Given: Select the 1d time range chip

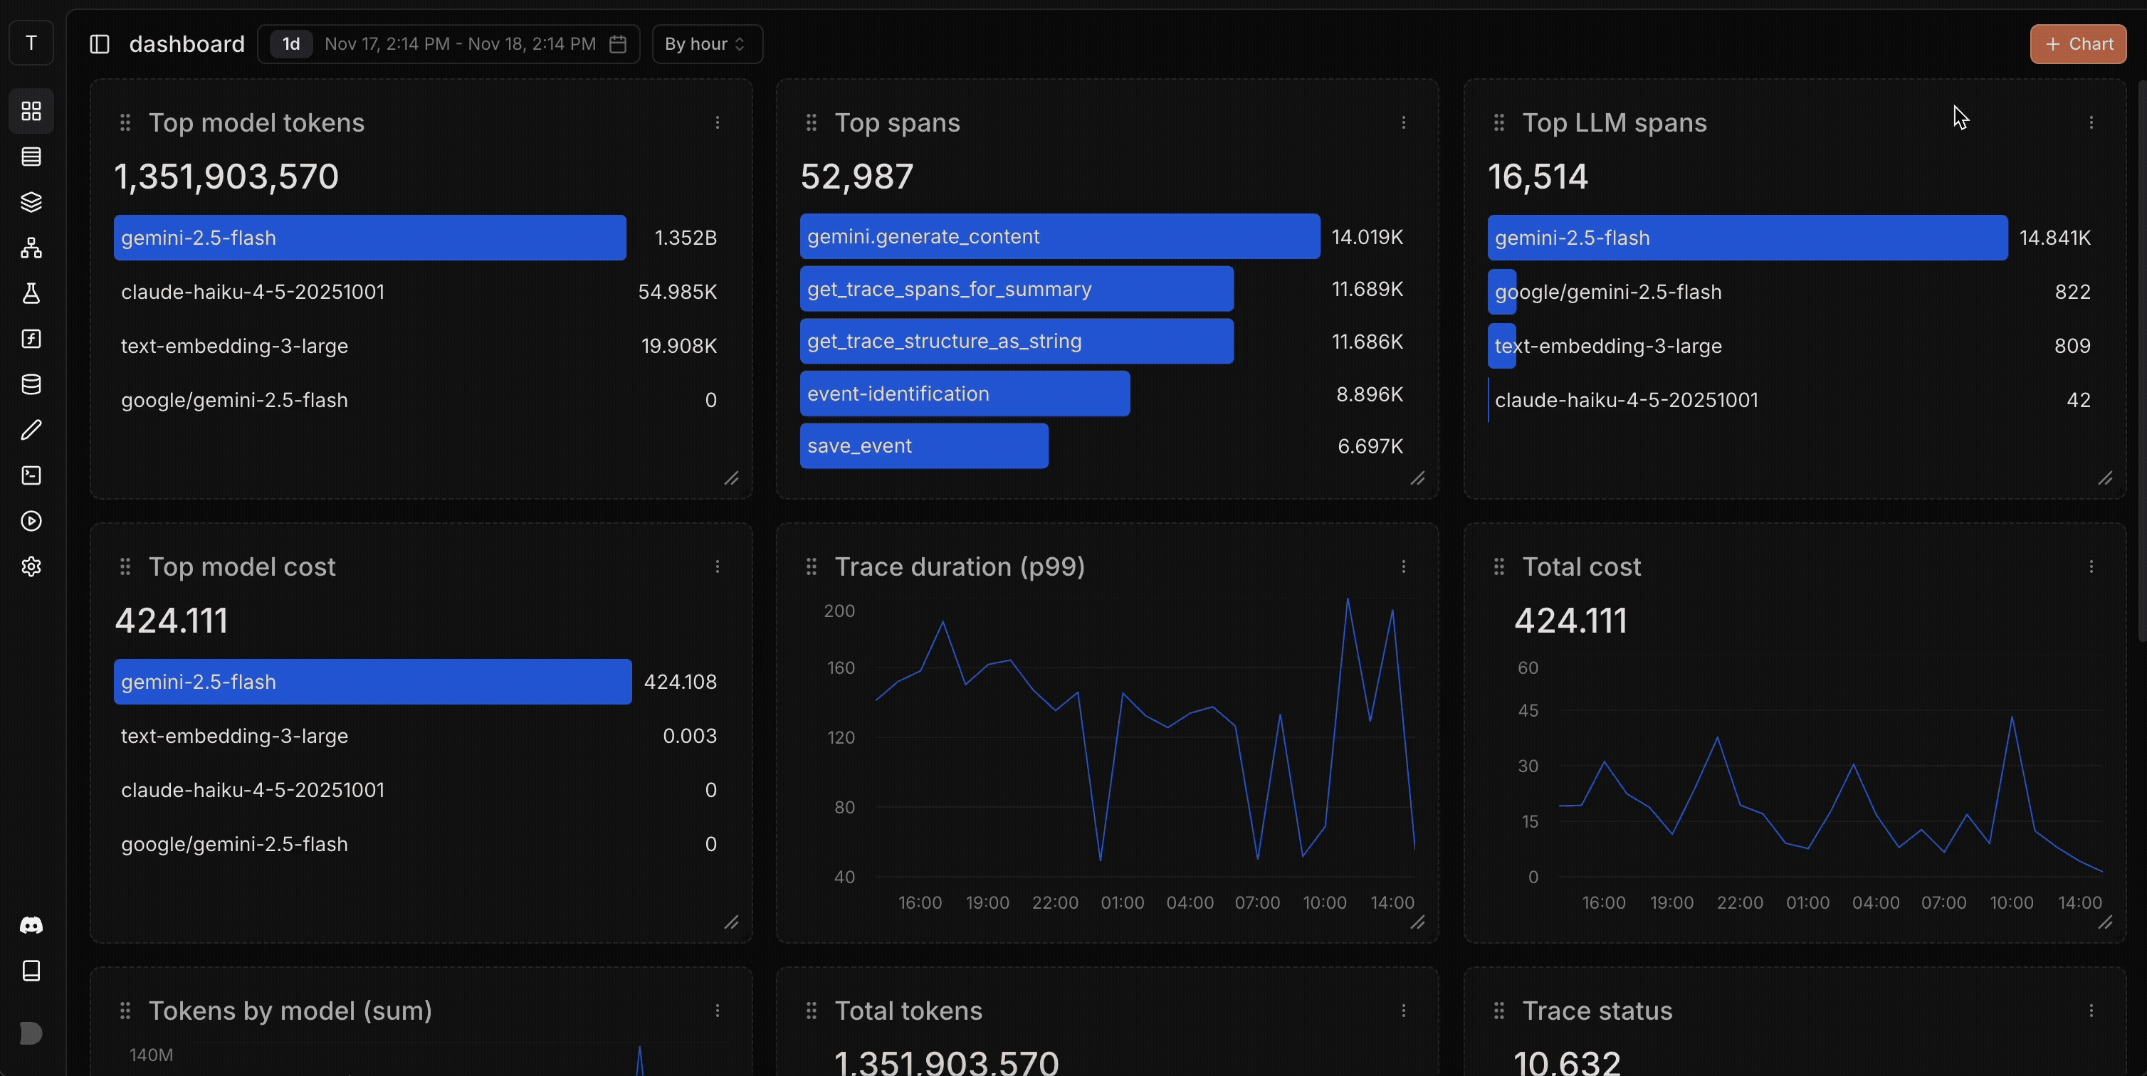Looking at the screenshot, I should click(x=289, y=44).
